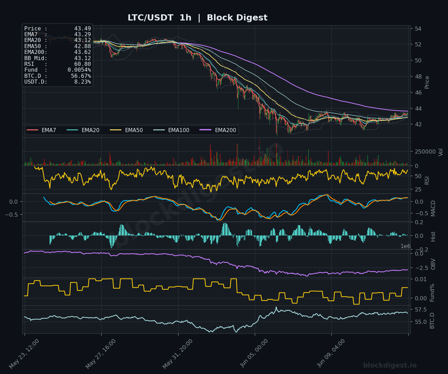
Task: Select the RSI value 60.80 row
Action: [x=57, y=64]
